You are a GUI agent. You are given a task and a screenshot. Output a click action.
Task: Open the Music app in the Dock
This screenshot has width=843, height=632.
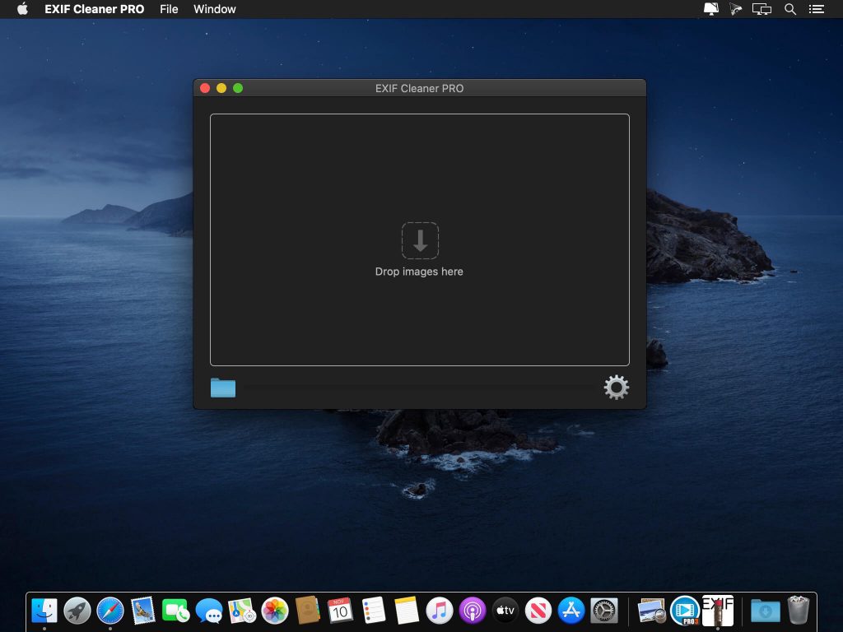439,610
